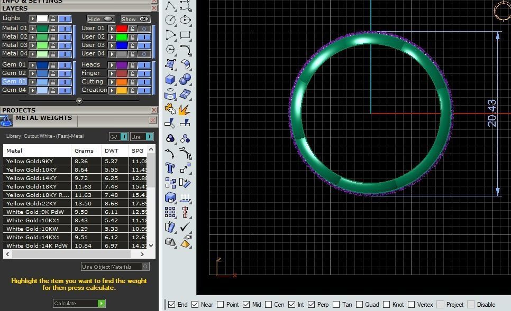This screenshot has width=511, height=311.
Task: Click the checkmark tool icon
Action: click(185, 227)
